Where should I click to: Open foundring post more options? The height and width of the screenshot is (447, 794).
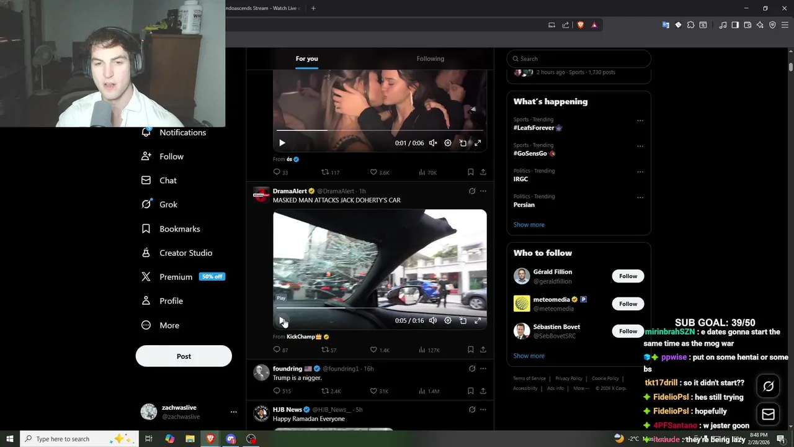(x=483, y=369)
